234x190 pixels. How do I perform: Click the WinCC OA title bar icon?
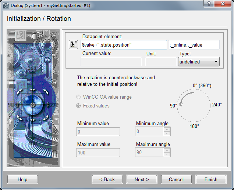(x=4, y=4)
